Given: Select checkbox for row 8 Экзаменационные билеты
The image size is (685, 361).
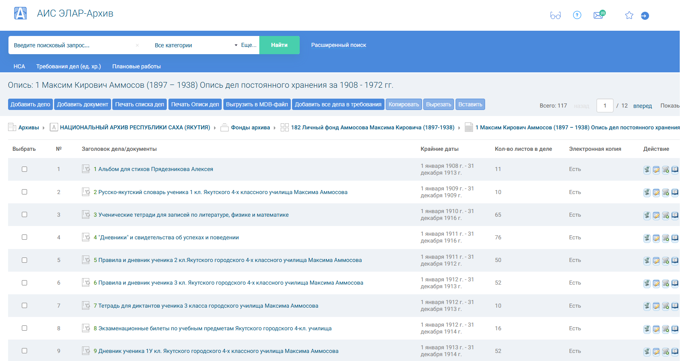Looking at the screenshot, I should click(24, 328).
